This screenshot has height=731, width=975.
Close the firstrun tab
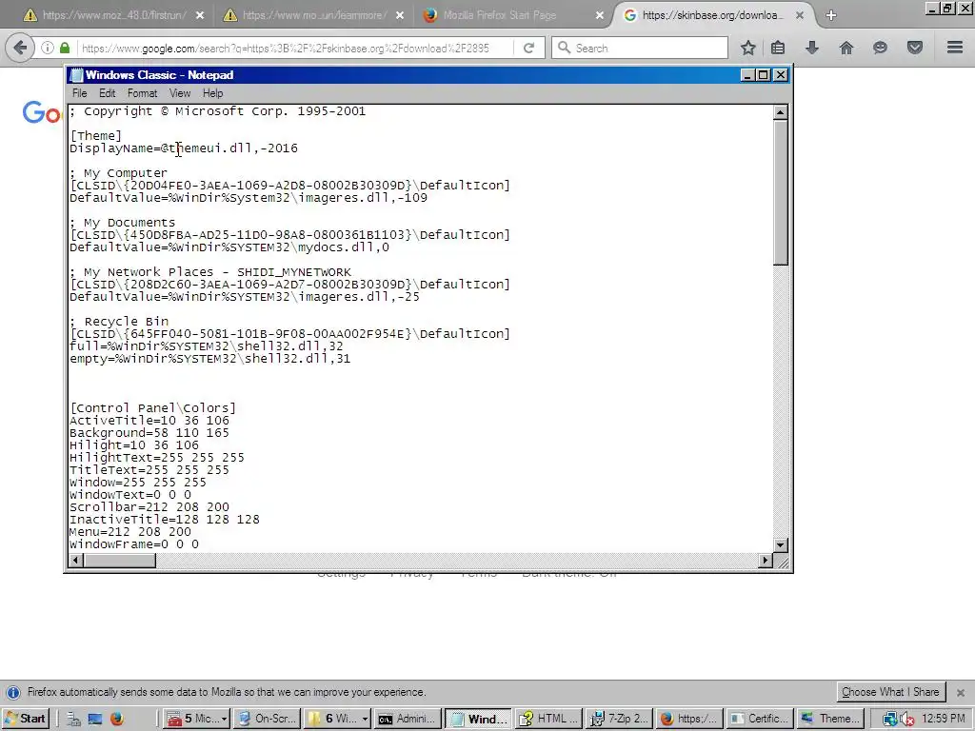point(200,15)
